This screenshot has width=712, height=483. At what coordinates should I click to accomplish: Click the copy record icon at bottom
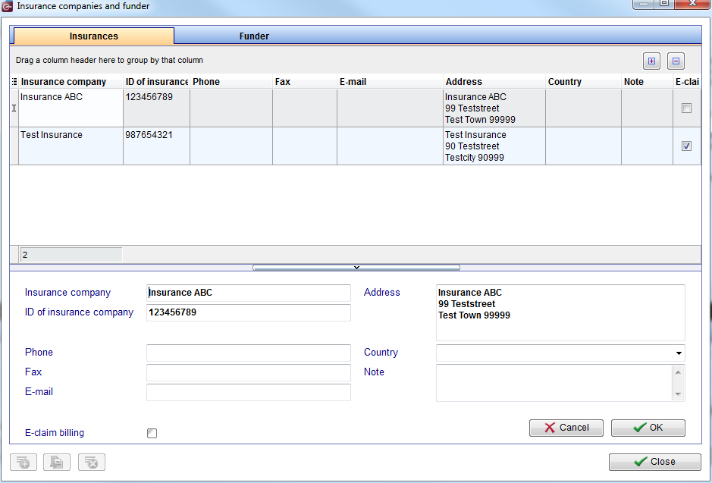point(57,462)
